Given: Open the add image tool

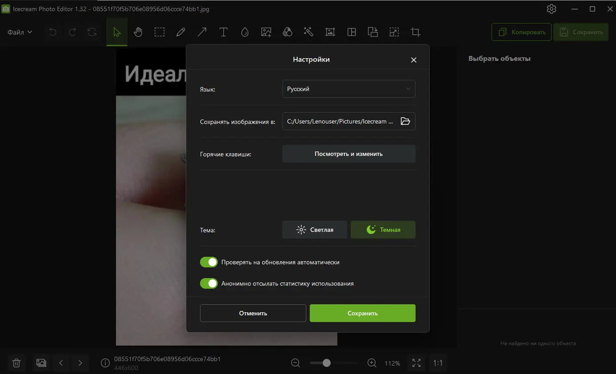Looking at the screenshot, I should pos(266,32).
